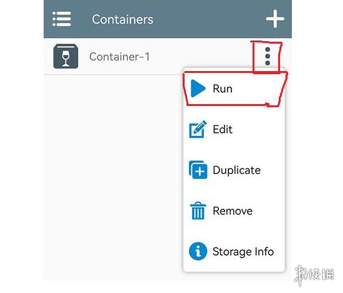Open Storage Info from the menu
The width and height of the screenshot is (343, 293).
pyautogui.click(x=234, y=251)
